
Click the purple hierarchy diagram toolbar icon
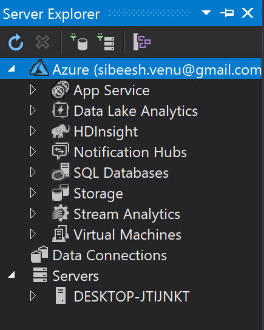(x=142, y=42)
